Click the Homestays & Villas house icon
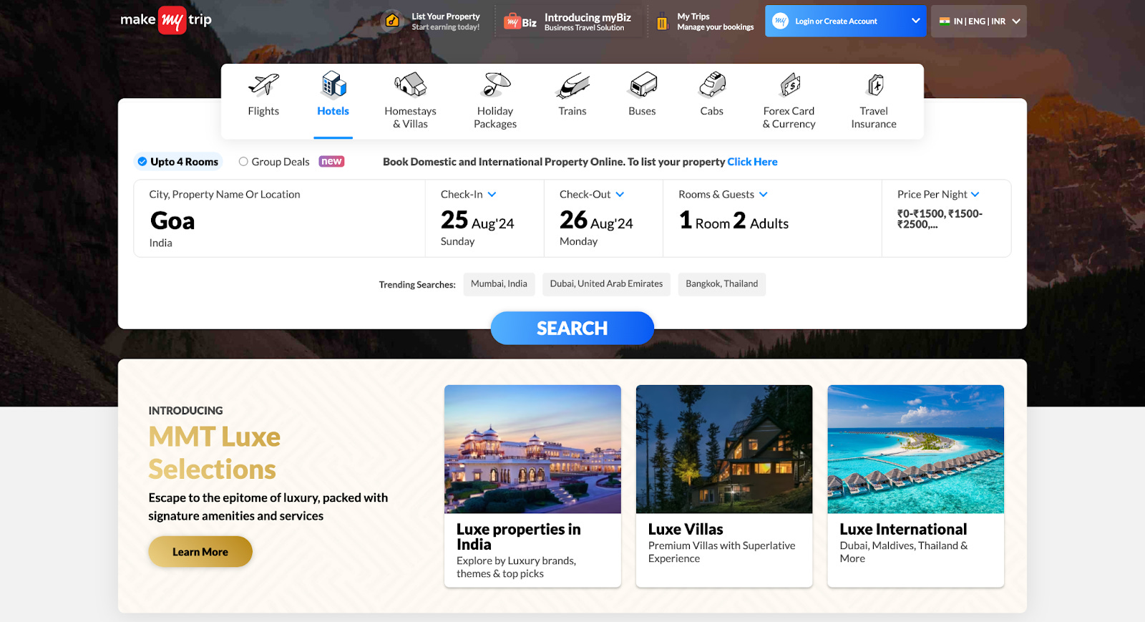The image size is (1145, 622). (410, 84)
